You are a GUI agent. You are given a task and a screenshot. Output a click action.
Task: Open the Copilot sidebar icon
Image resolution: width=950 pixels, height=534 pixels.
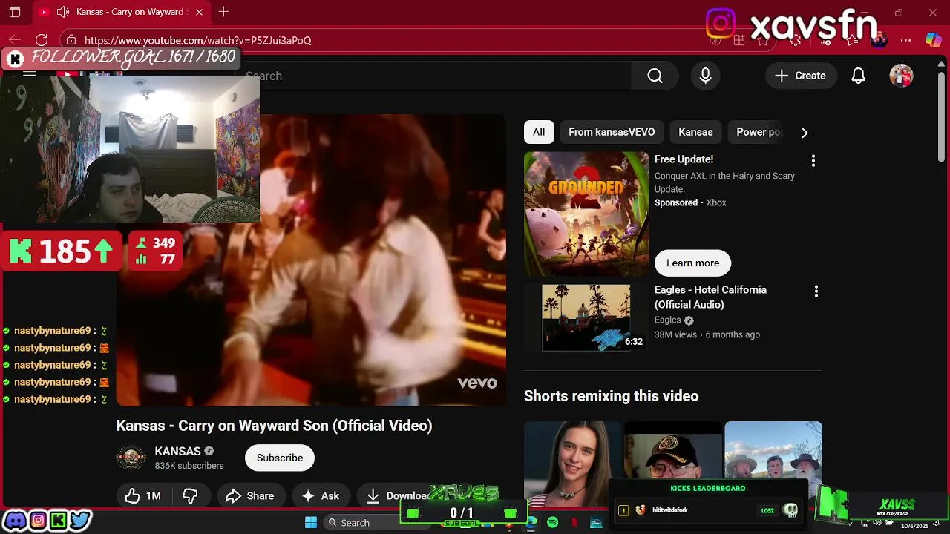pos(933,40)
